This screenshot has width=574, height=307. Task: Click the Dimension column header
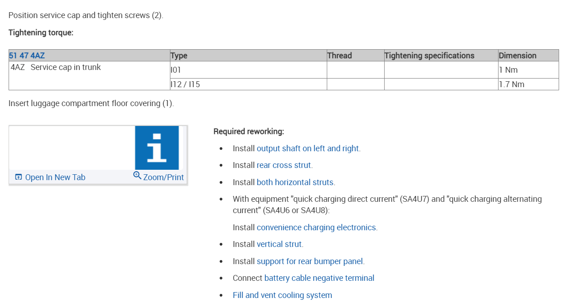point(518,56)
